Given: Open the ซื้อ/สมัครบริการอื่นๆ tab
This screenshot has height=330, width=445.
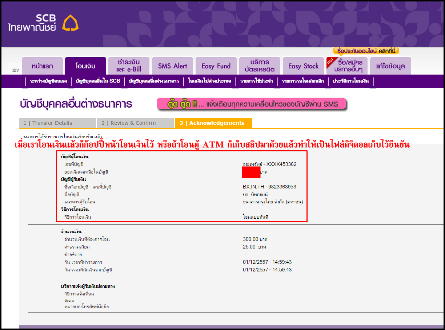Looking at the screenshot, I should (x=347, y=66).
